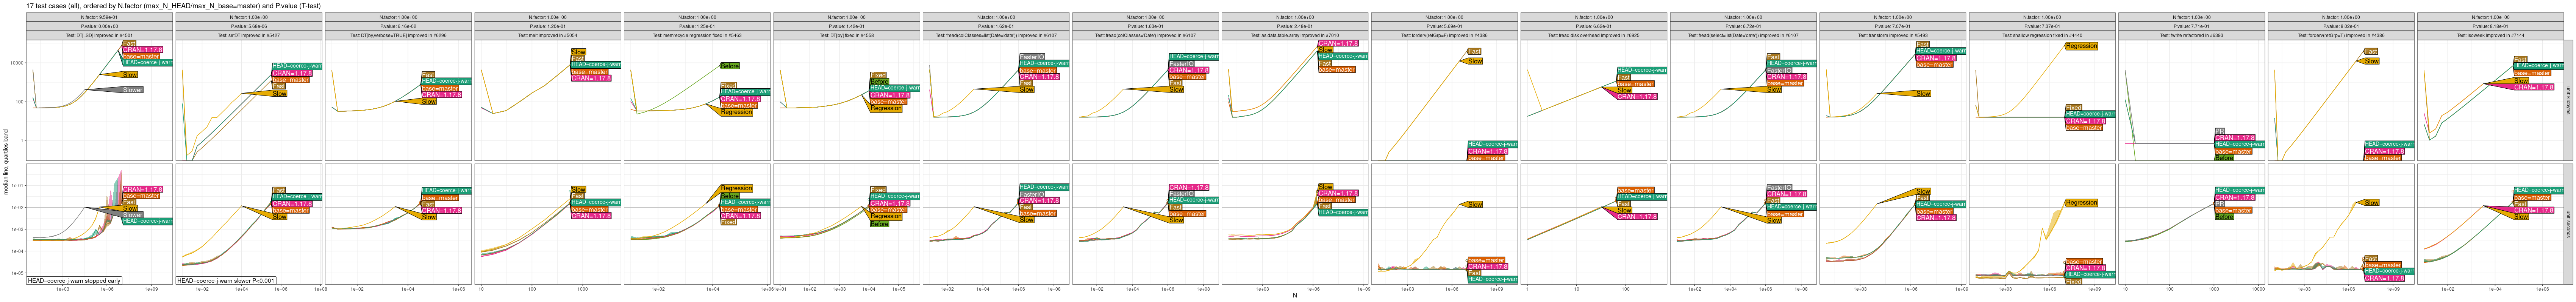2576x302 pixels.
Task: Click the x-axis title 'N'
Action: tap(1294, 296)
